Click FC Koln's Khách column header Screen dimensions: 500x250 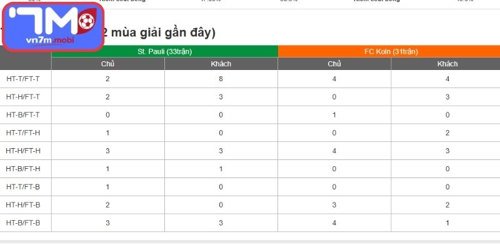click(447, 64)
